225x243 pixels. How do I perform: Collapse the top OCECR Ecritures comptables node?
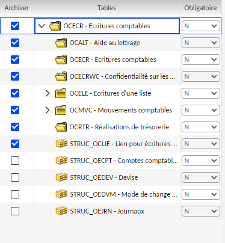(x=42, y=26)
